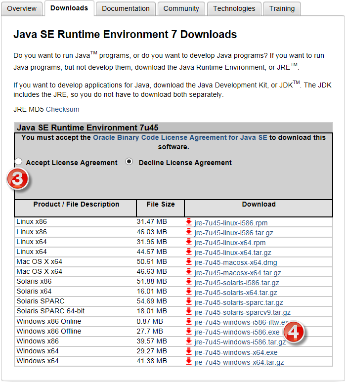Go to the Community tab
This screenshot has width=346, height=382.
181,9
